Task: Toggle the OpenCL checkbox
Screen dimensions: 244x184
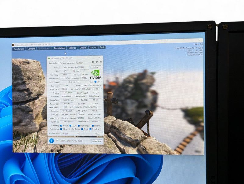Action: (x=61, y=126)
